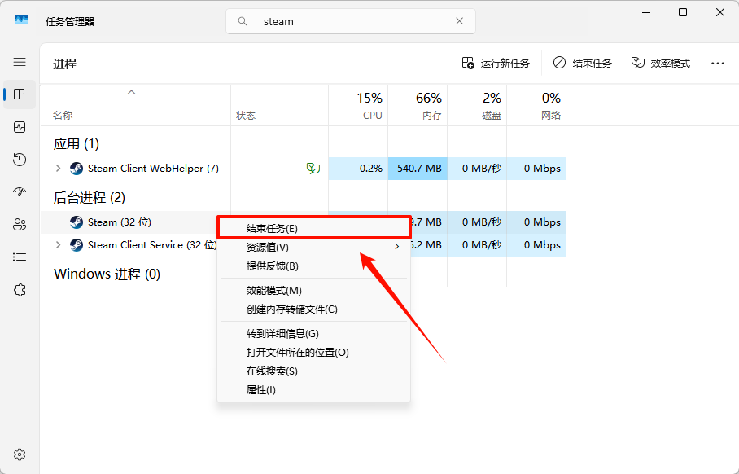This screenshot has width=739, height=474.
Task: Select the App history sidebar icon
Action: coord(18,159)
